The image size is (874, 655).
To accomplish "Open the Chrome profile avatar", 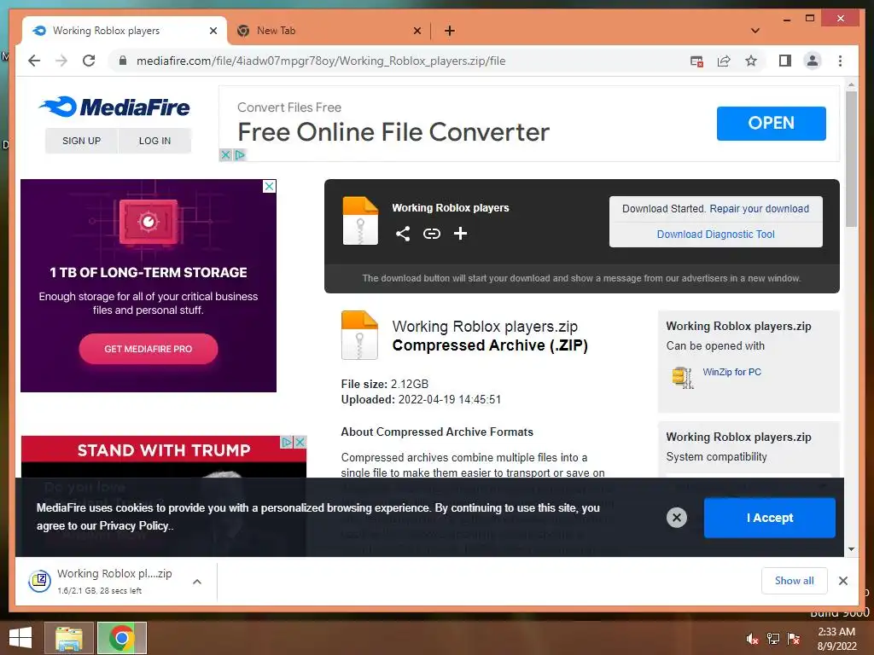I will coord(813,61).
